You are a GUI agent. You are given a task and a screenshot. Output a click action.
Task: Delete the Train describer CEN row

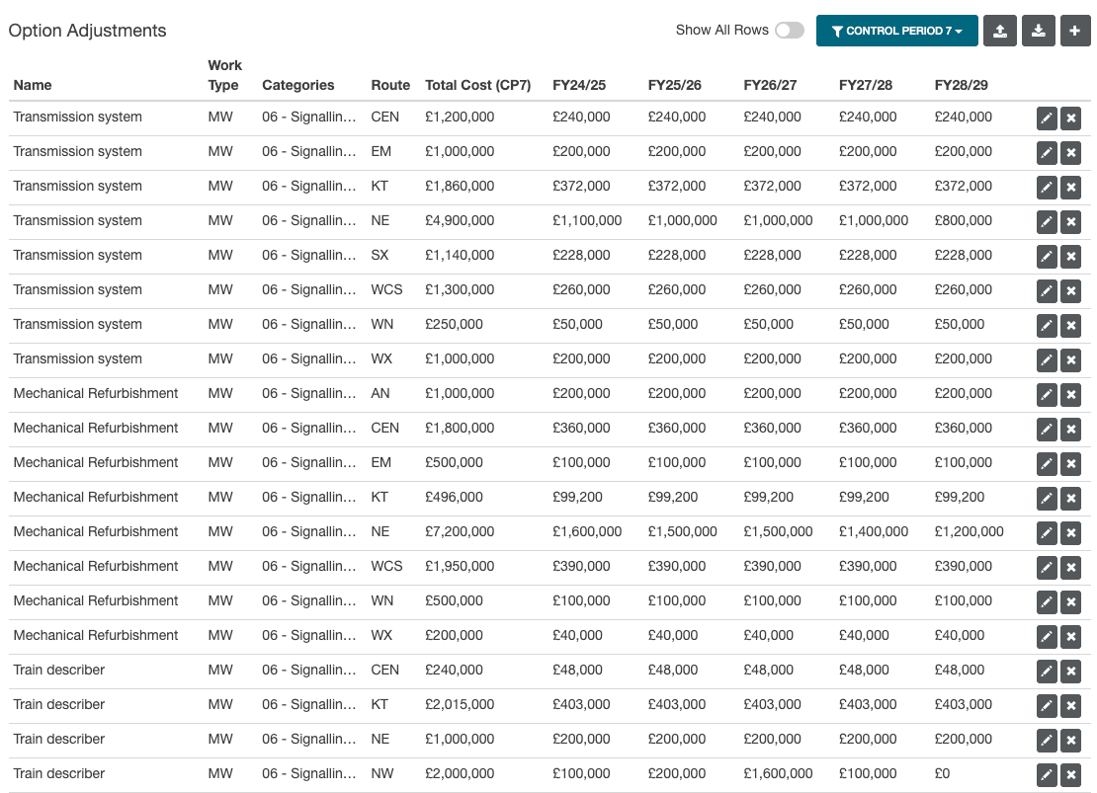(1070, 672)
